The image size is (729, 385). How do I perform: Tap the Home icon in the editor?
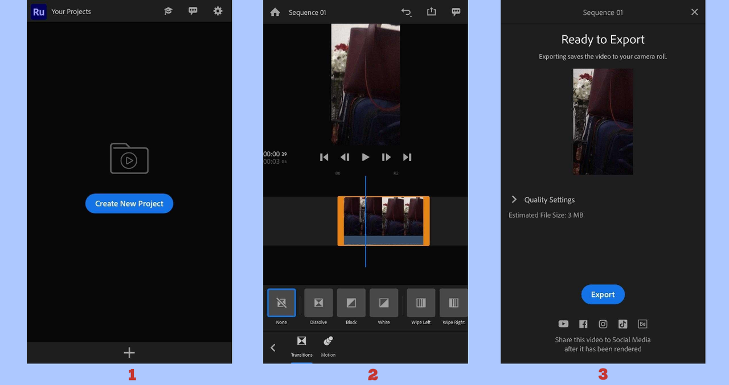tap(275, 12)
